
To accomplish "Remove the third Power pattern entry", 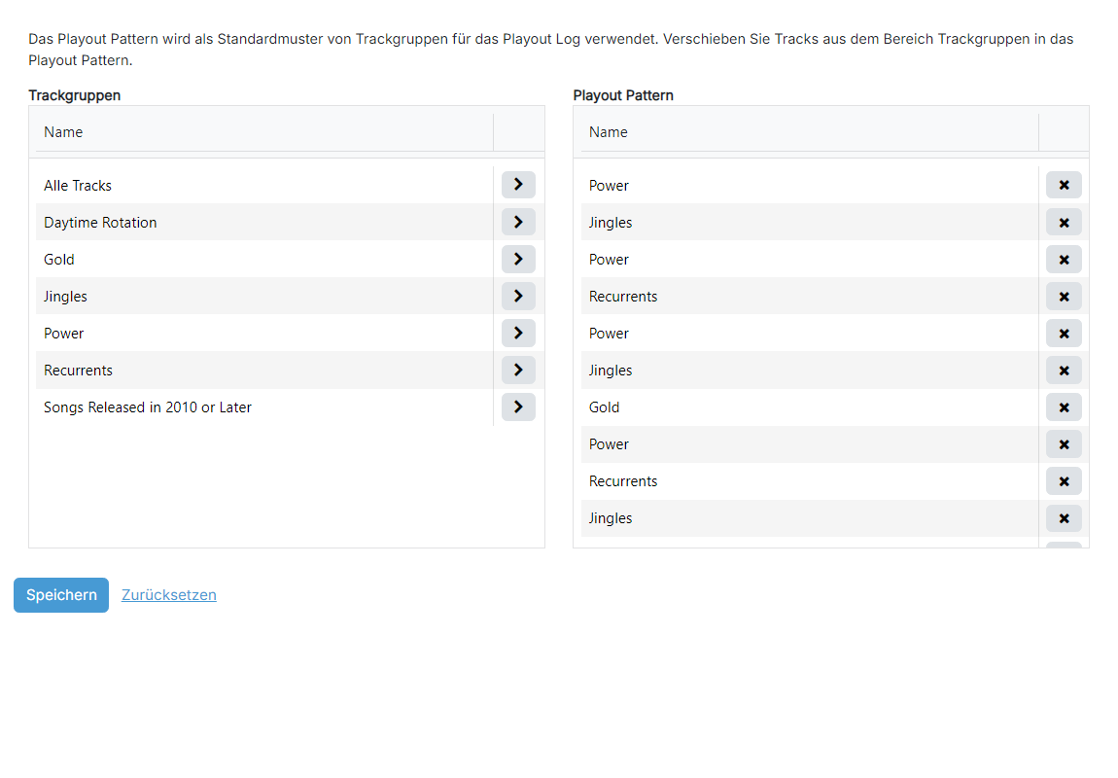I will (x=1064, y=333).
